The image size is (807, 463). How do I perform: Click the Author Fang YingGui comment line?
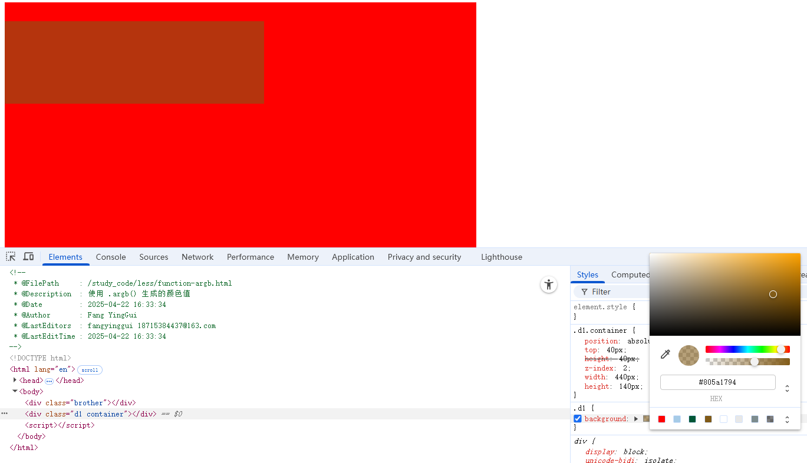point(75,315)
